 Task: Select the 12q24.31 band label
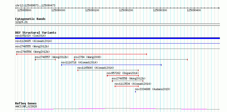point(21,22)
